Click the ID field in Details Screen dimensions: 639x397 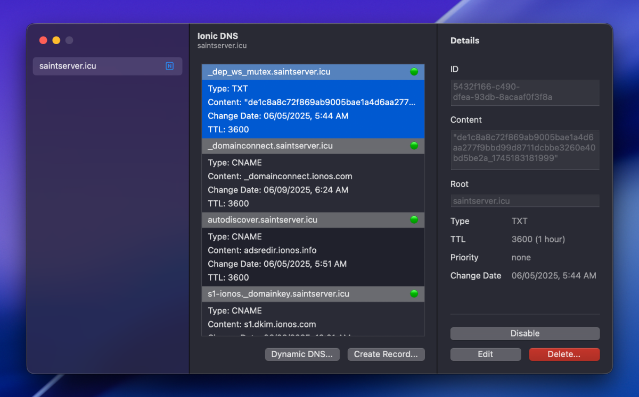tap(525, 92)
